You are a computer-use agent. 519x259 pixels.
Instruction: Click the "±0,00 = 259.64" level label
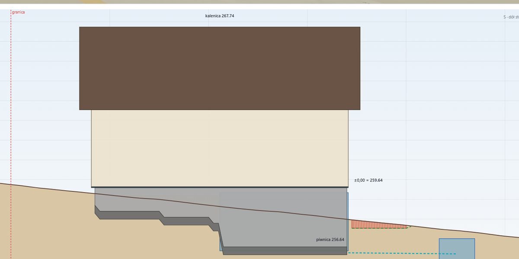pos(368,180)
